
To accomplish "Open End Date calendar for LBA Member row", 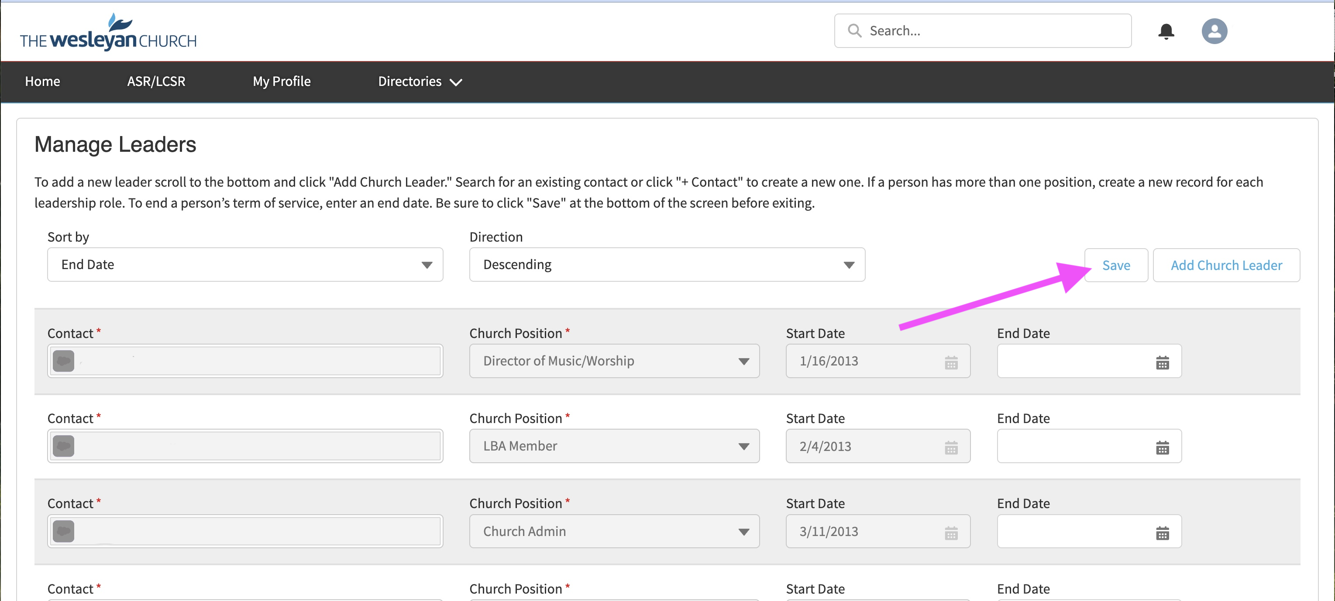I will tap(1162, 447).
